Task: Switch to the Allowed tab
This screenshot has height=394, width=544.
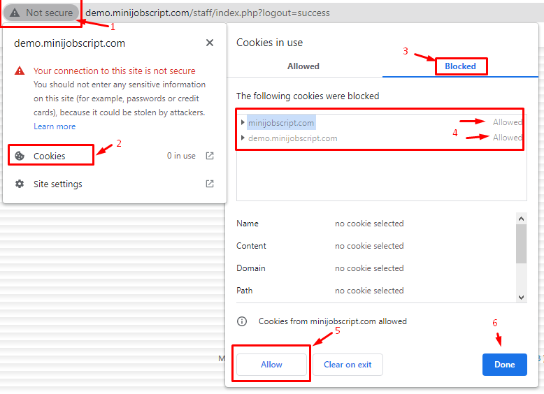Action: [303, 66]
